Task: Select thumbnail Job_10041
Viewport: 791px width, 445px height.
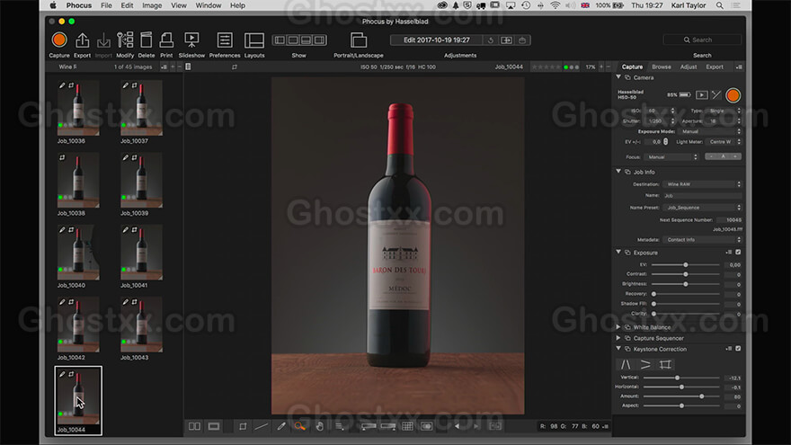Action: click(x=141, y=253)
